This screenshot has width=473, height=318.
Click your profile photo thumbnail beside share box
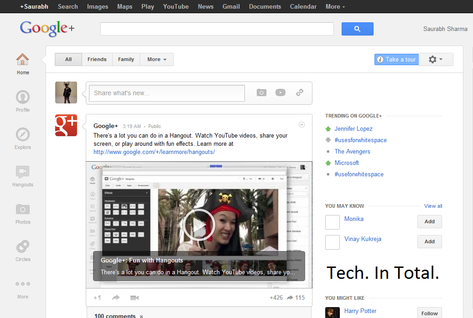[x=66, y=92]
